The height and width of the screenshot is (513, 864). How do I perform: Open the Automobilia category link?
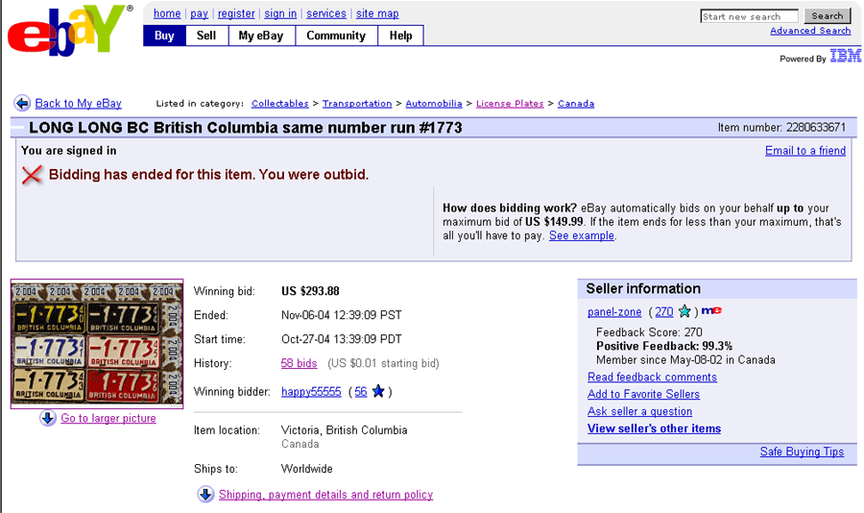[x=434, y=103]
